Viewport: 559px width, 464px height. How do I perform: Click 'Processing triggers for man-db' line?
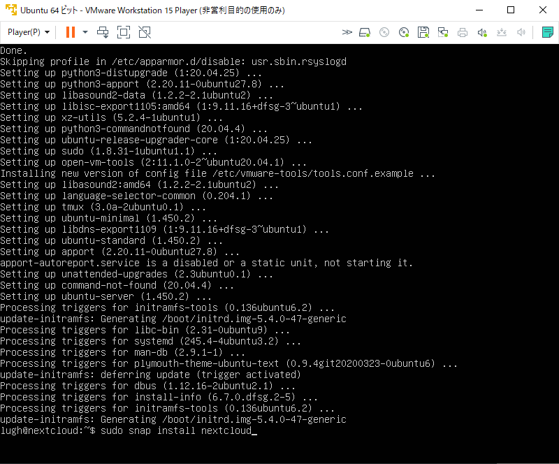[x=123, y=352]
